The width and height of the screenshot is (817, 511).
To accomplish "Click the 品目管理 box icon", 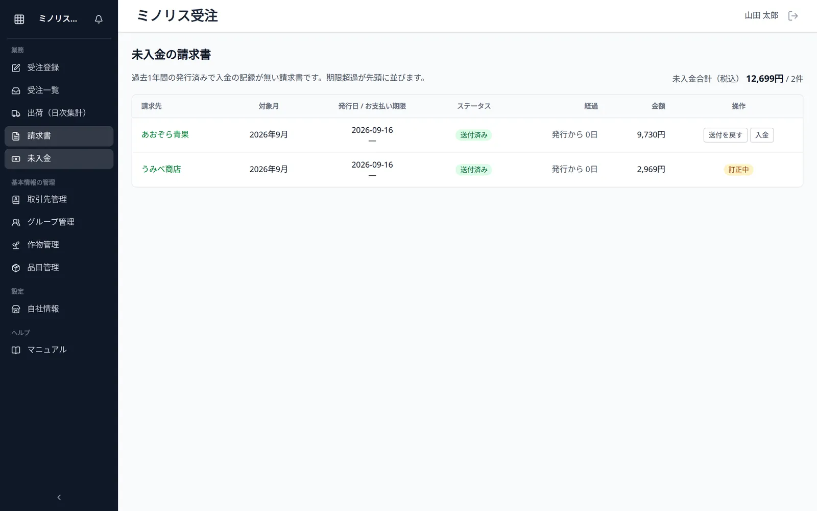I will [x=16, y=268].
